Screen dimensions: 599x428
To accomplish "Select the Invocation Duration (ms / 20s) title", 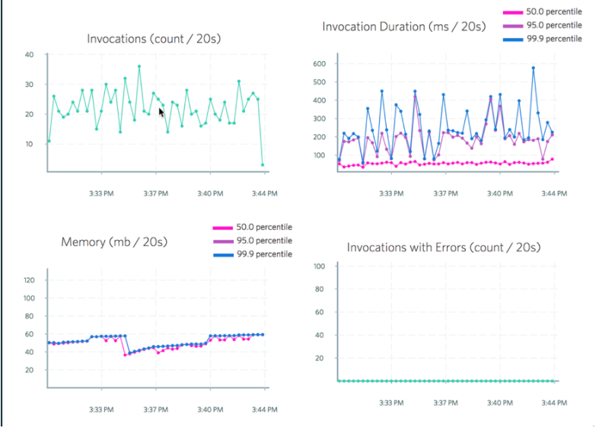I will (403, 27).
